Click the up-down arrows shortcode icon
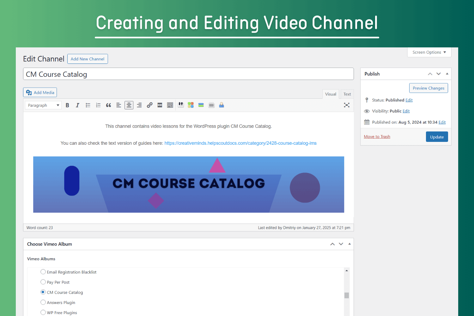 181,105
